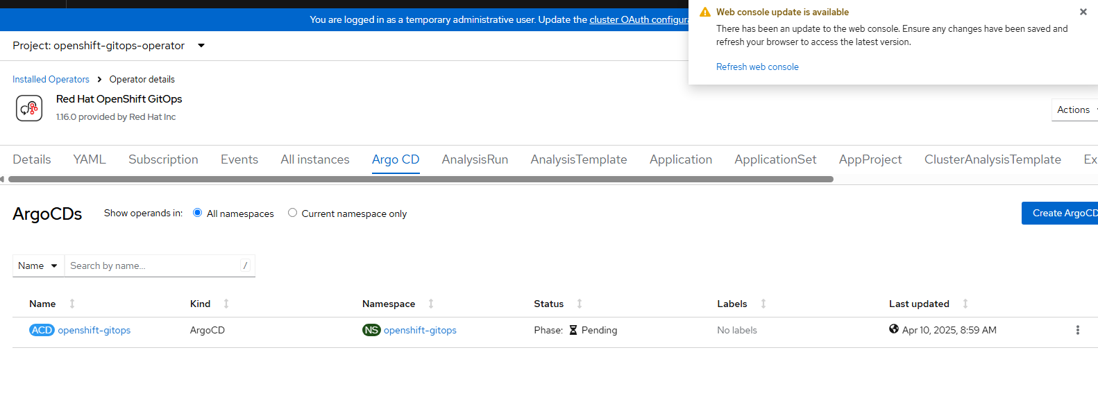Click the ArgoCDs page heading
Viewport: 1098px width, 418px height.
(47, 214)
